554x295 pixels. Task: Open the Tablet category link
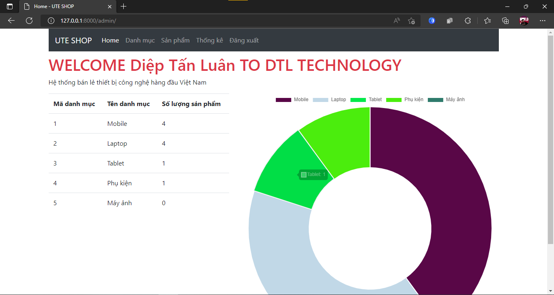click(x=115, y=163)
